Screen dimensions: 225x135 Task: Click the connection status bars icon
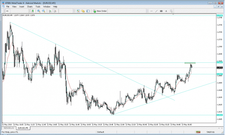tap(198, 132)
